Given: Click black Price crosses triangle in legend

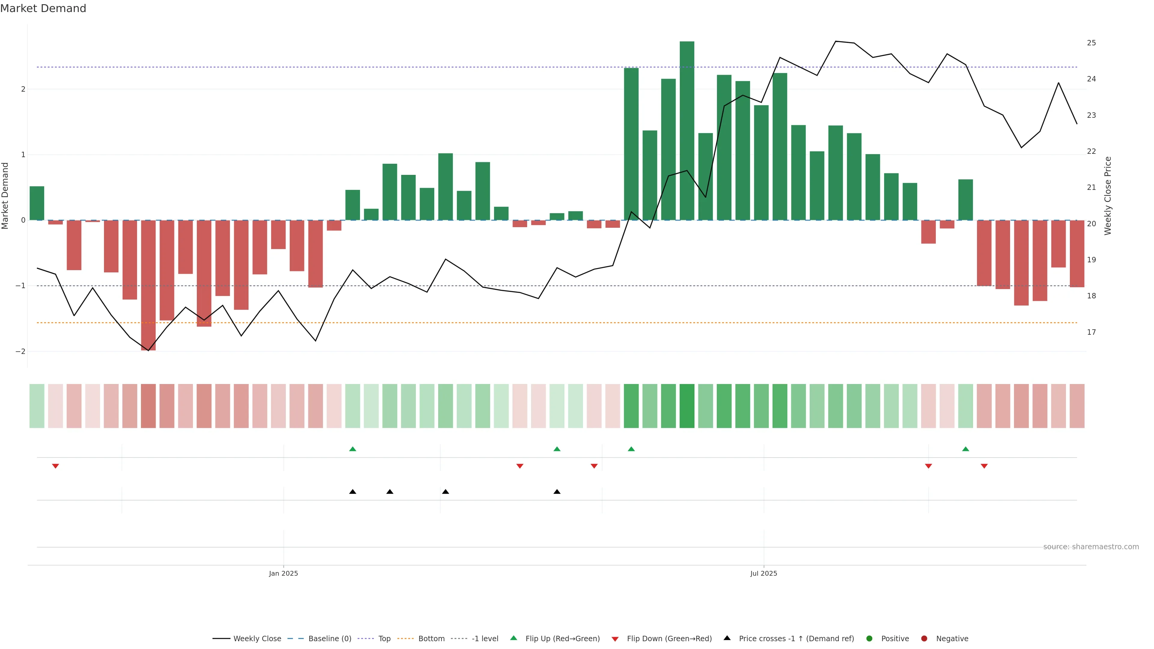Looking at the screenshot, I should coord(727,638).
